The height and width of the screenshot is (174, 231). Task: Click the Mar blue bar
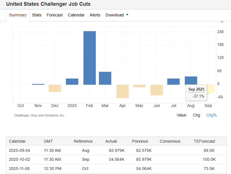105,78
